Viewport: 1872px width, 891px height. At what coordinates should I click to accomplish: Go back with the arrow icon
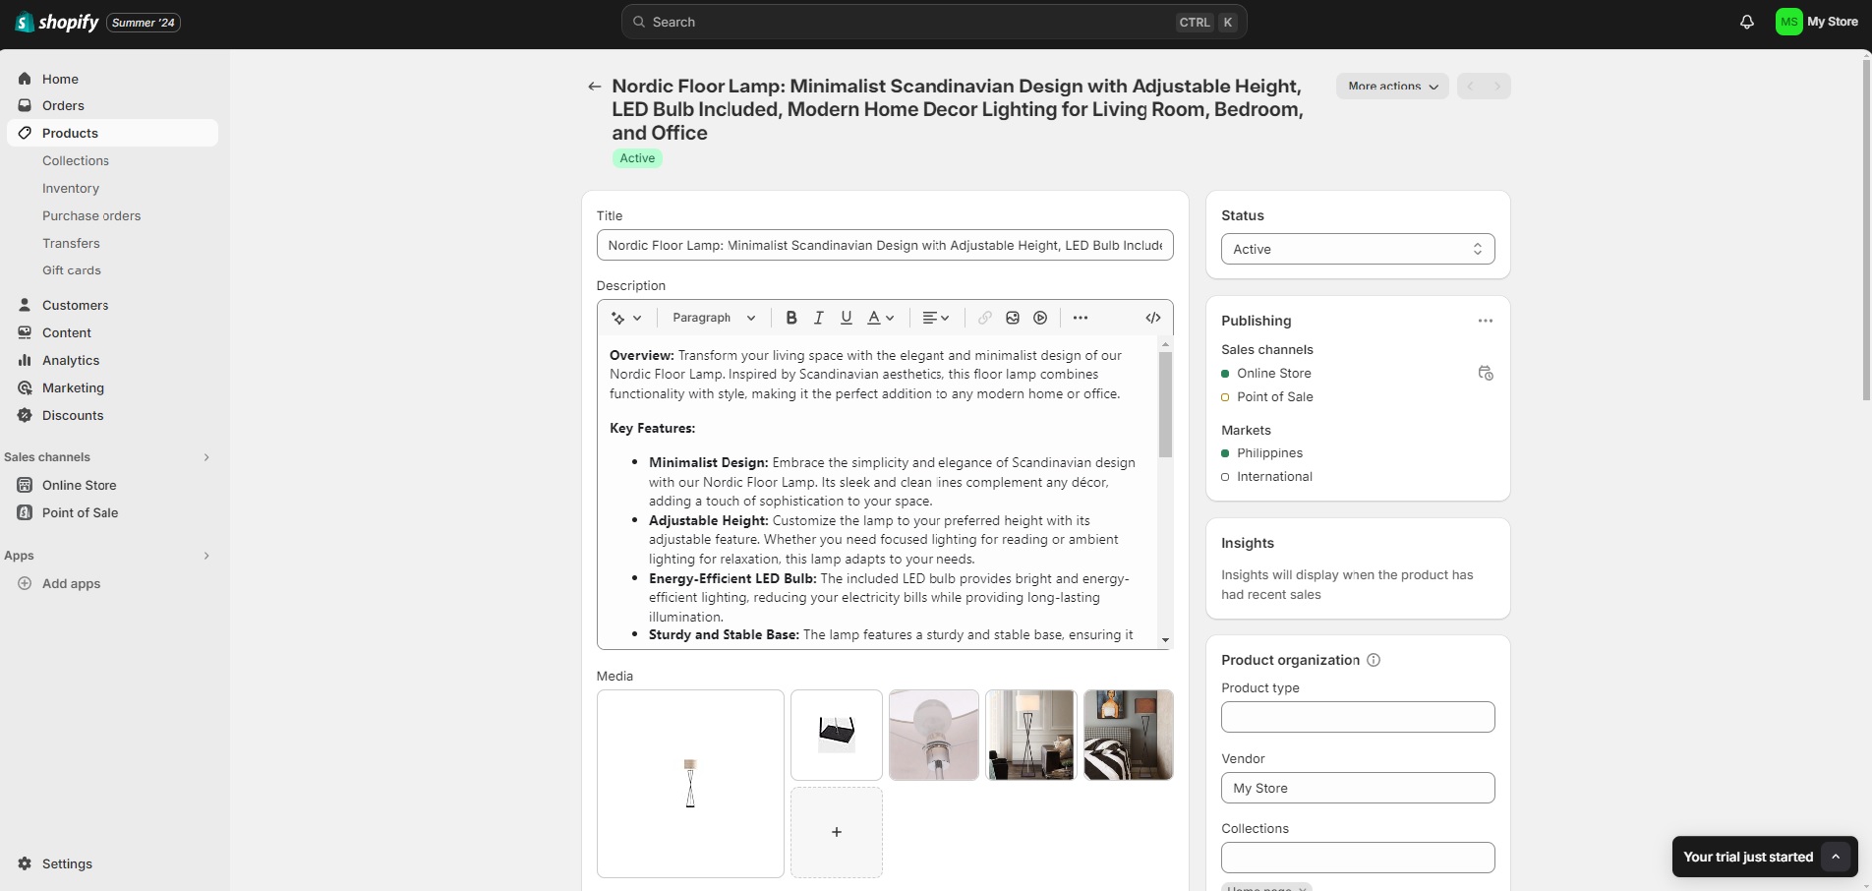[x=594, y=87]
